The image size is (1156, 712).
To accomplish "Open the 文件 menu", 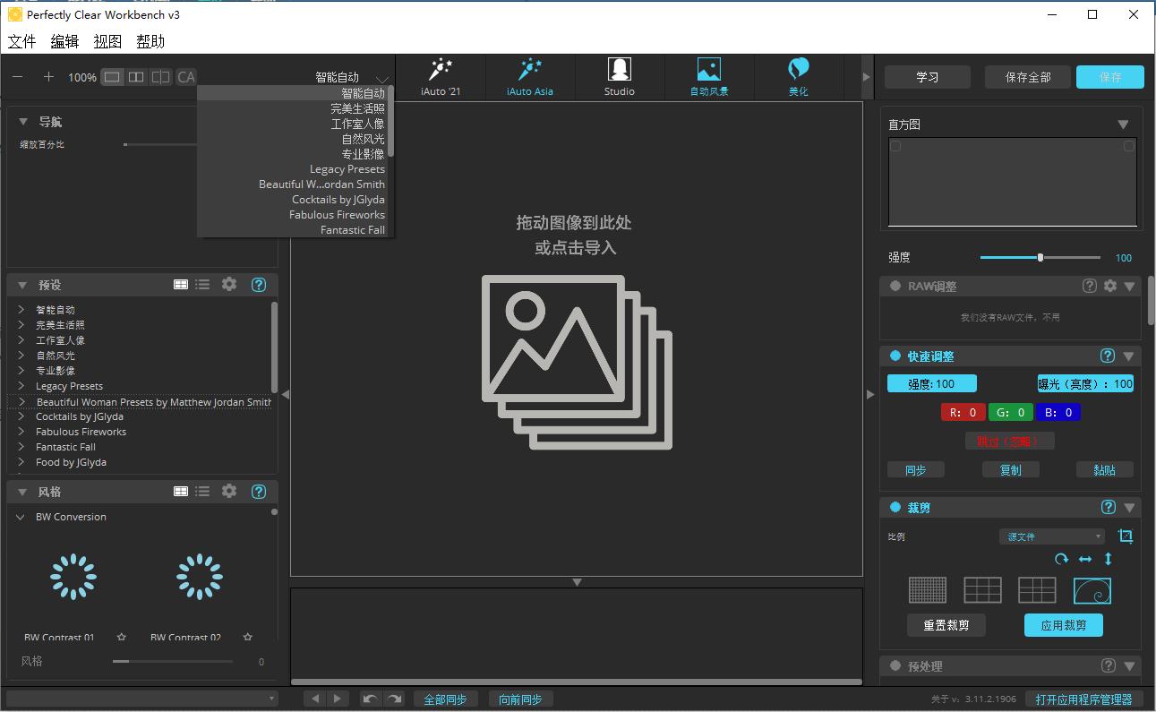I will (22, 41).
